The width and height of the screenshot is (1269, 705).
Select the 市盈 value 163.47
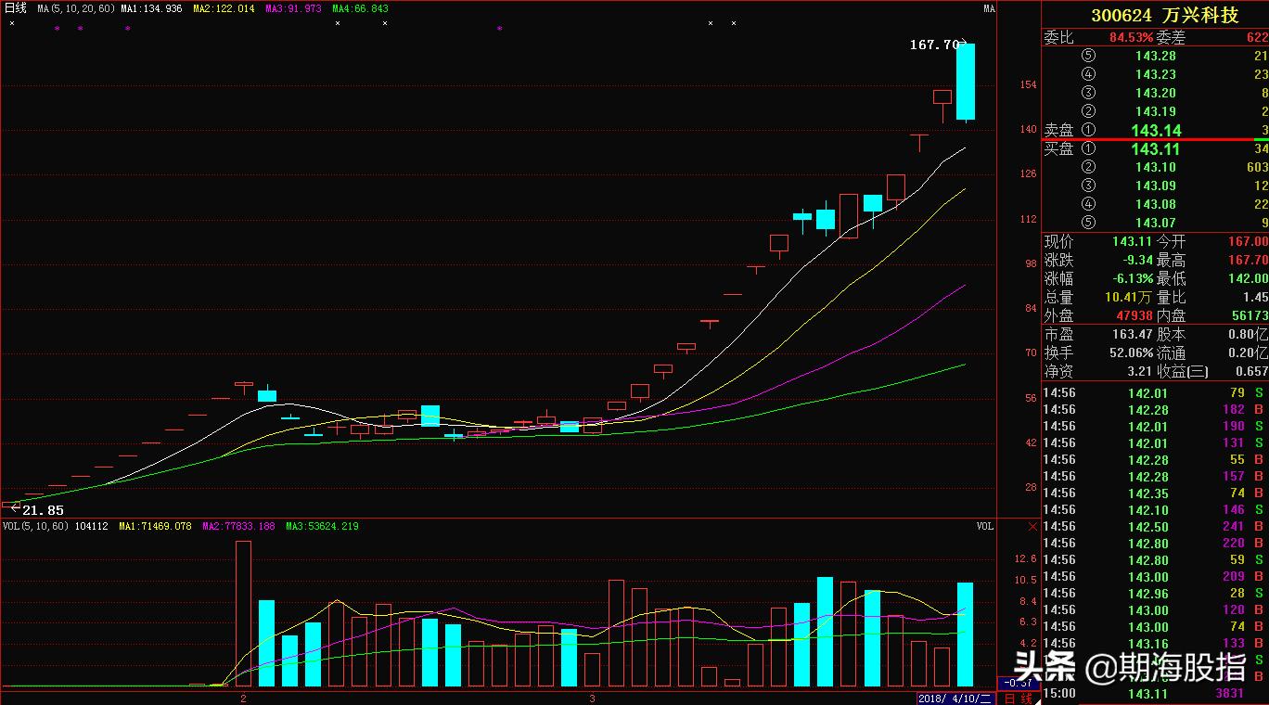tap(1133, 334)
